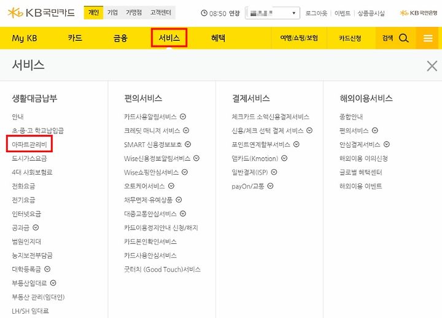
Task: Expand 카드사용알림서비스 arrow icon
Action: 183,116
